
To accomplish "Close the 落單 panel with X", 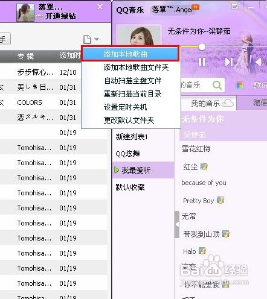I will (100, 7).
